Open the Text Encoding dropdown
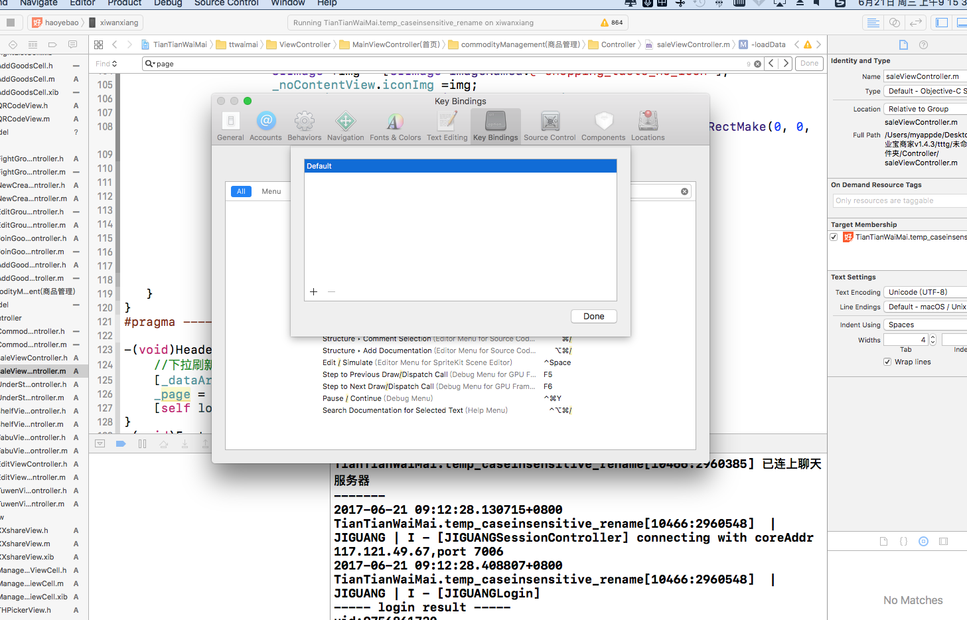Screen dimensions: 967x620 (925, 292)
